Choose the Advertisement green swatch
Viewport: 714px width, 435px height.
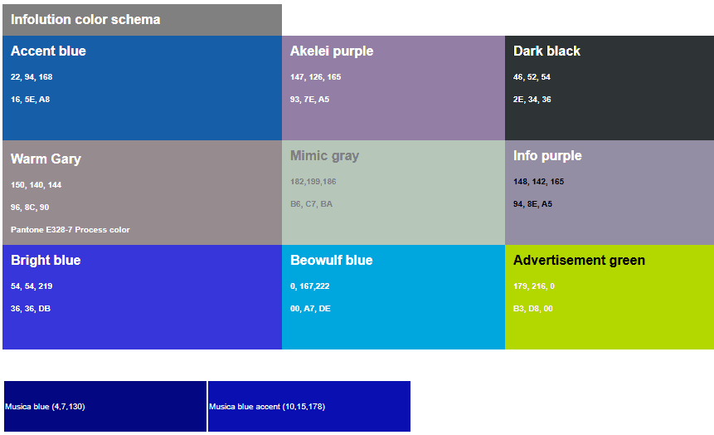tap(610, 297)
